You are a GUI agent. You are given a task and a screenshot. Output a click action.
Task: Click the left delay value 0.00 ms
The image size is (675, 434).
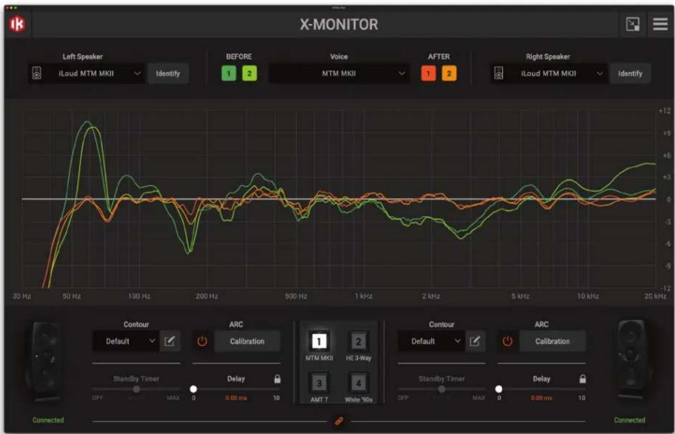[x=236, y=398]
